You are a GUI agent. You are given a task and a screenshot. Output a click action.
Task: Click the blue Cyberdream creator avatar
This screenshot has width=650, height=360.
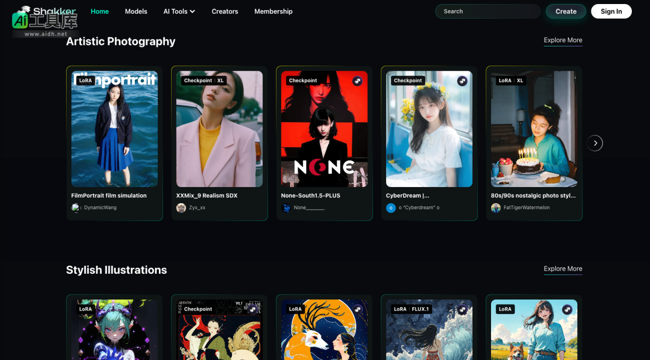click(x=391, y=208)
